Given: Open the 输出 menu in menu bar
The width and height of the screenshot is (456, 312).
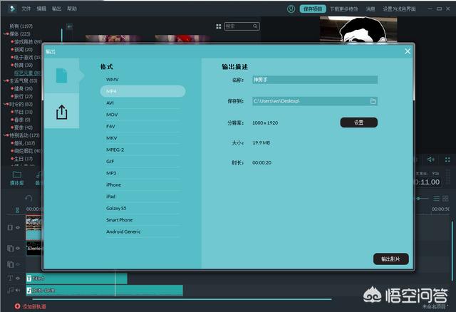Looking at the screenshot, I should click(57, 9).
